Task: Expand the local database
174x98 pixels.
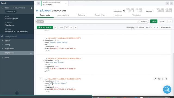Action: click(x=2, y=57)
